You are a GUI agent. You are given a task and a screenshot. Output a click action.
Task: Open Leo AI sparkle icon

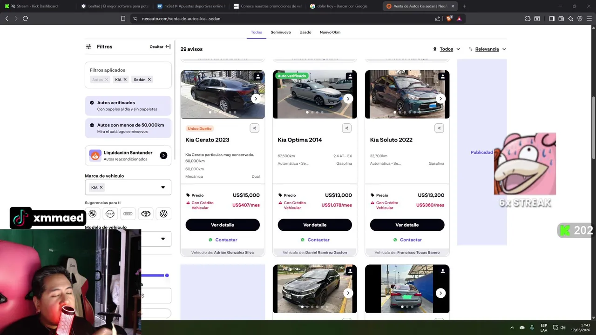(570, 19)
